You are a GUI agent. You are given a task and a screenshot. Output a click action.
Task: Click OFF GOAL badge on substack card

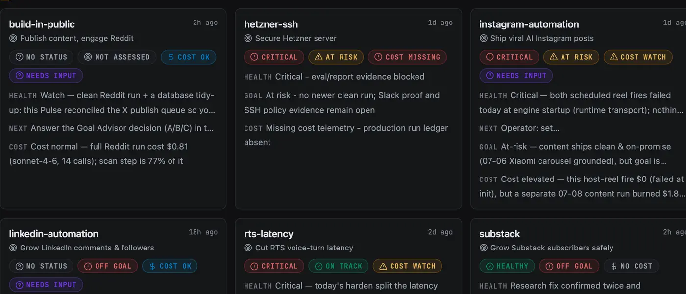point(569,266)
